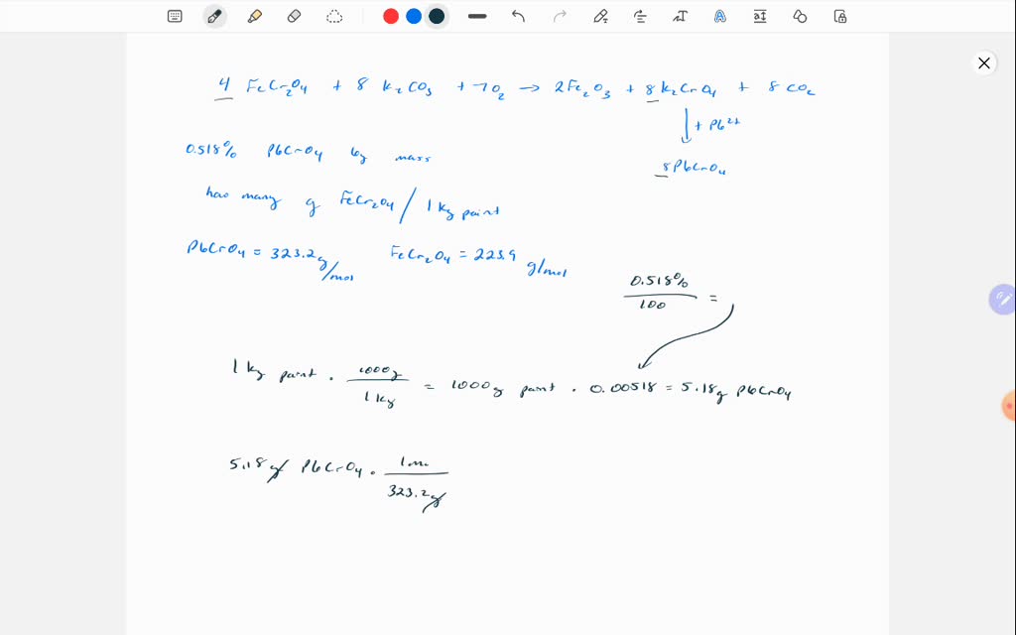
Task: Choose the dark navy pen color
Action: point(437,16)
